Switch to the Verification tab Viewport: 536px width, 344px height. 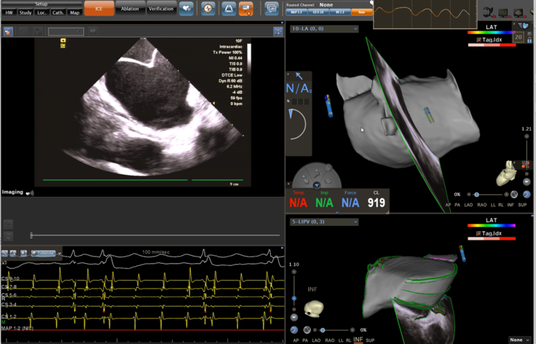click(161, 8)
